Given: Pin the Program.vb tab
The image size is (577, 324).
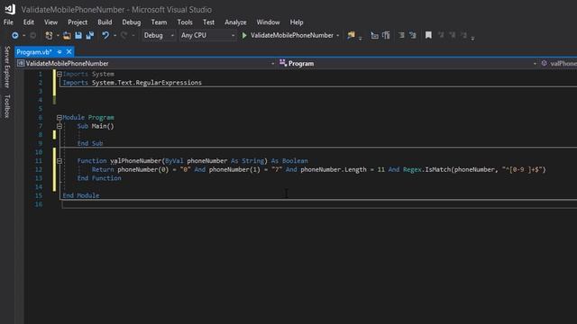Looking at the screenshot, I should (x=60, y=52).
